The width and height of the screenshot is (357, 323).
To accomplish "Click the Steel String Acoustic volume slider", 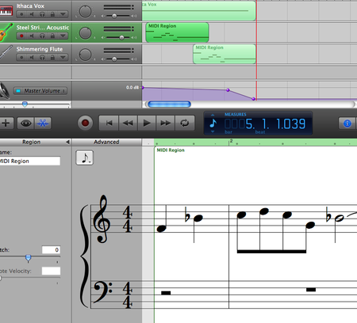I will tap(121, 38).
